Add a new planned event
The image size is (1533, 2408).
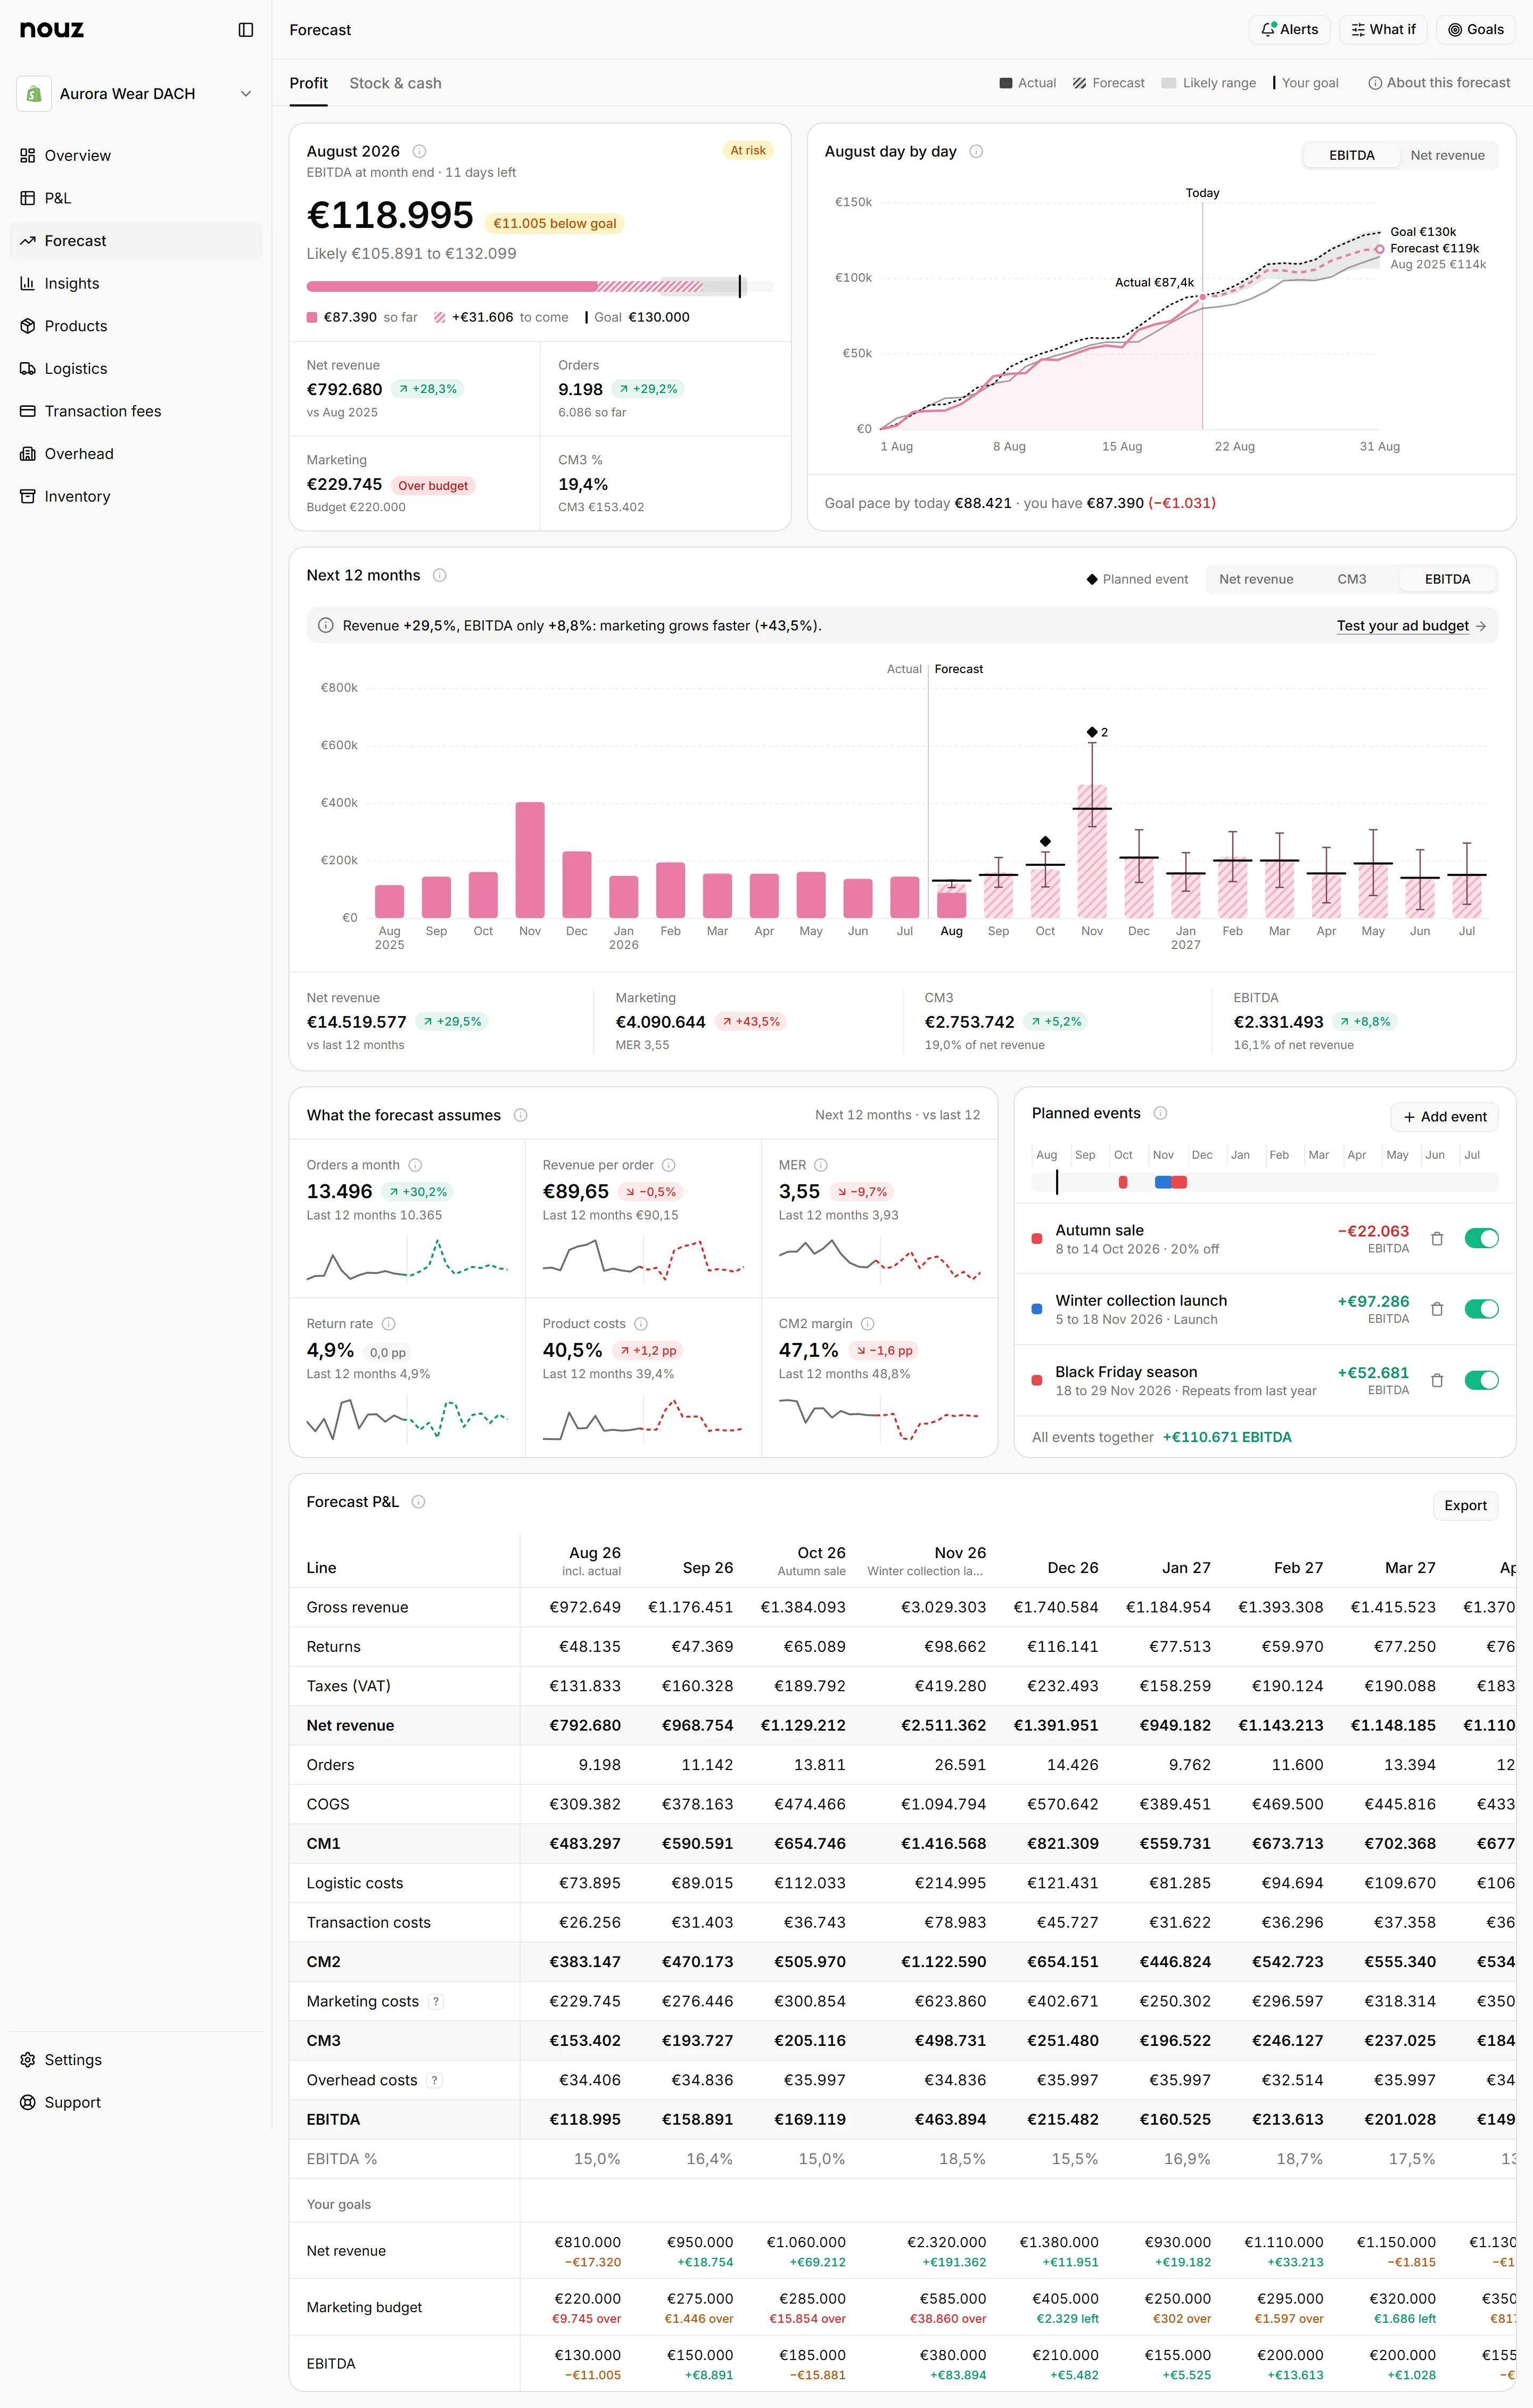coord(1444,1117)
